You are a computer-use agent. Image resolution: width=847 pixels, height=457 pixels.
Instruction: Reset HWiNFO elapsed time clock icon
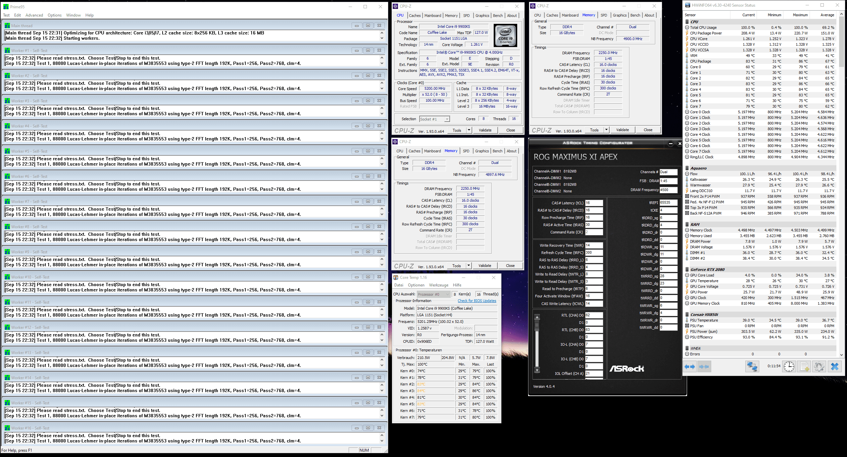click(789, 367)
